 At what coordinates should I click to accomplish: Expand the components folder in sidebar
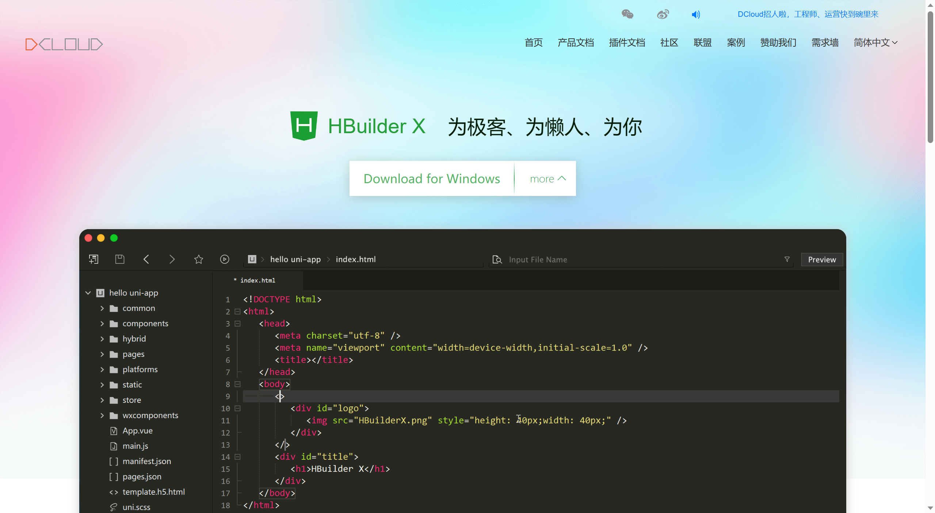[102, 324]
